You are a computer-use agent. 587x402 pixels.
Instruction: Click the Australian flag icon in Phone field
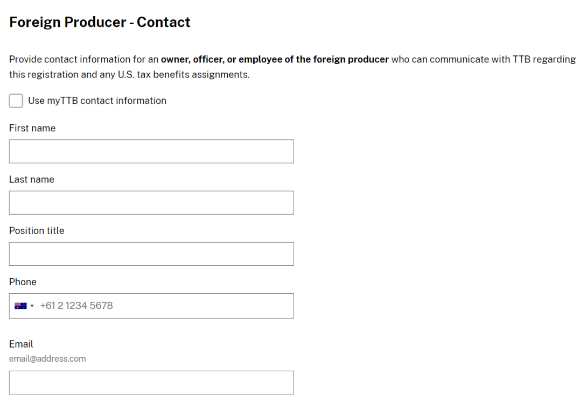(x=20, y=306)
